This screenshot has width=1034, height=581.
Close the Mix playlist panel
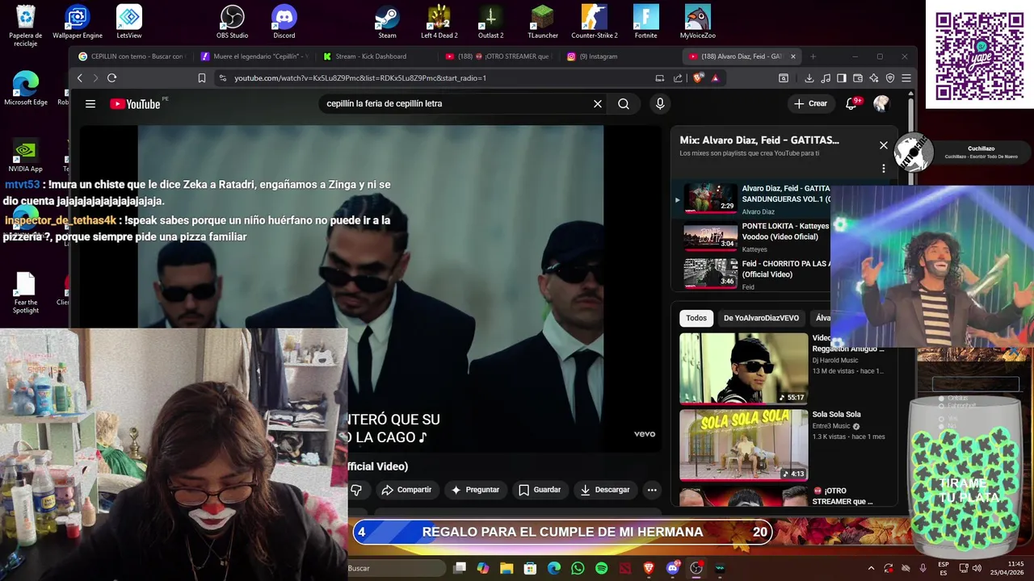883,145
